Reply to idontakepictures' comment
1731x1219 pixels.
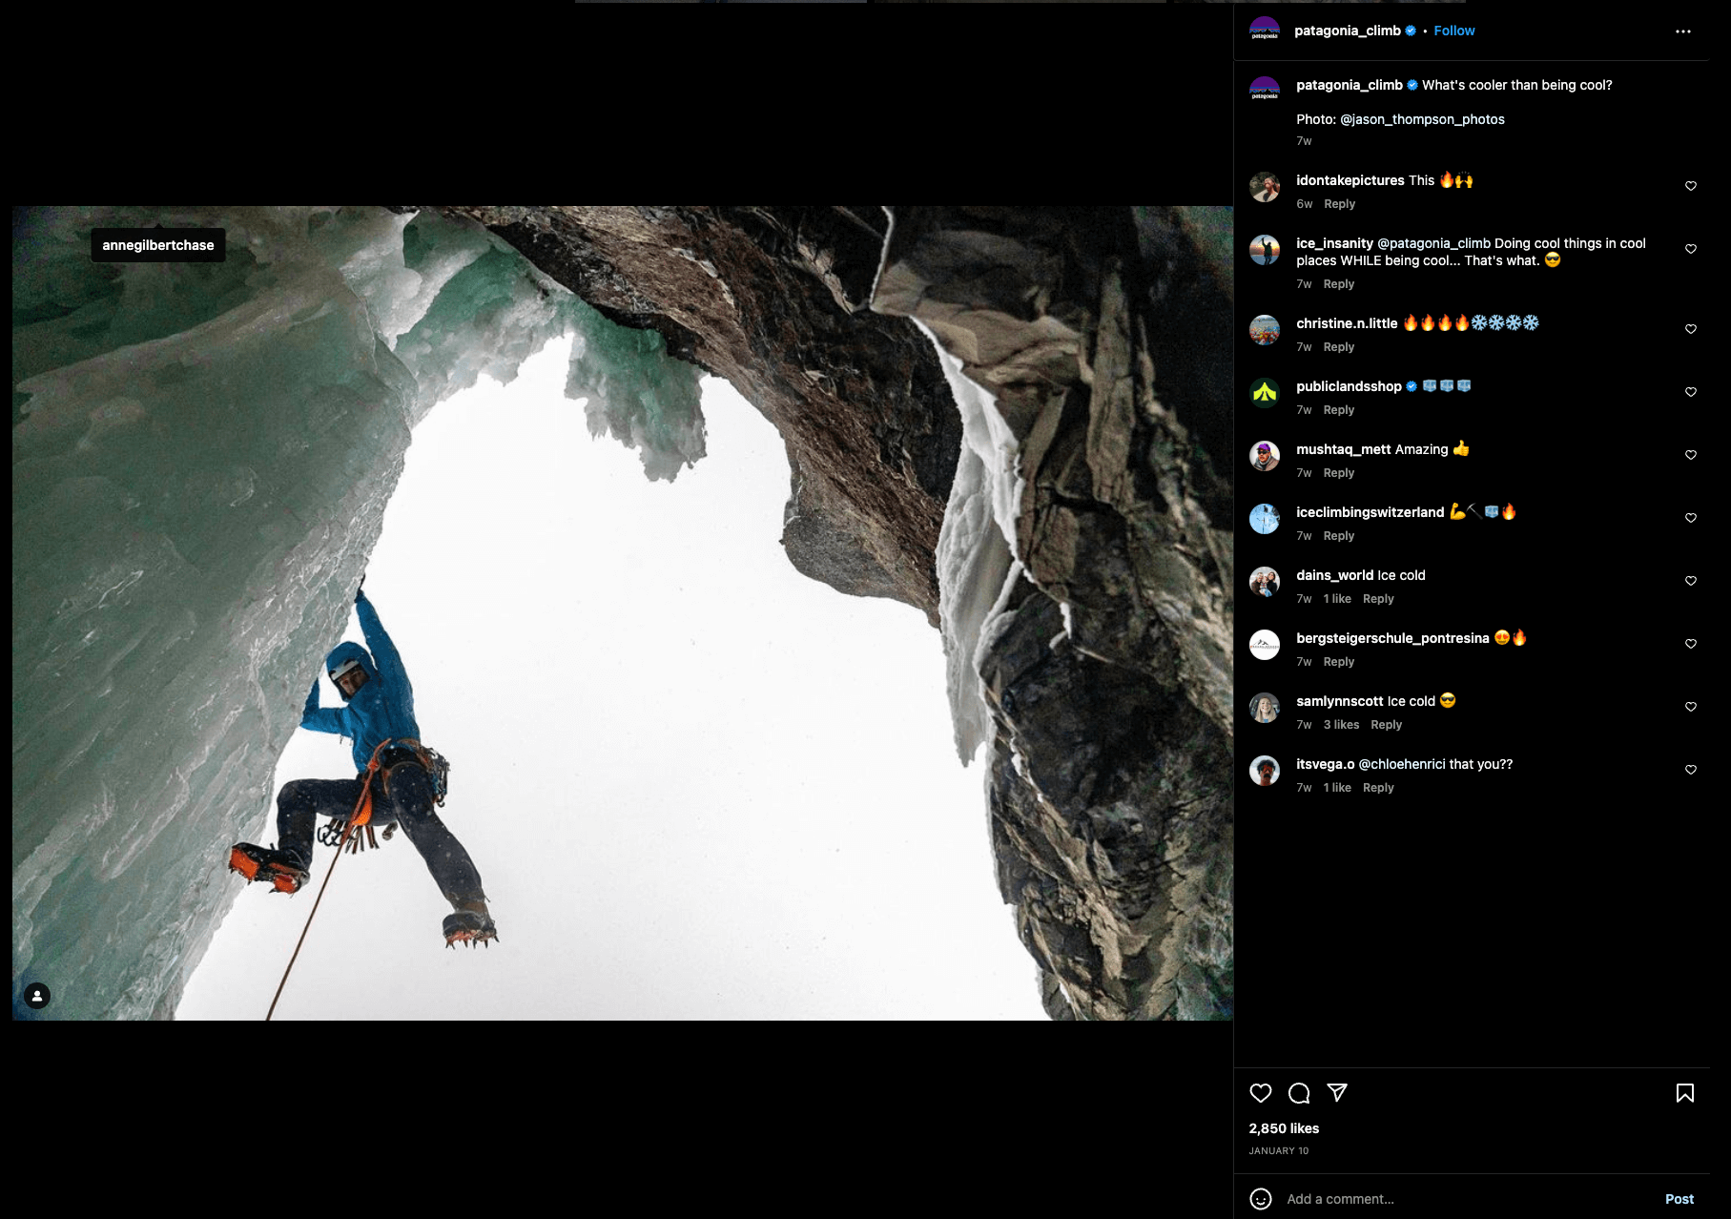(x=1339, y=204)
